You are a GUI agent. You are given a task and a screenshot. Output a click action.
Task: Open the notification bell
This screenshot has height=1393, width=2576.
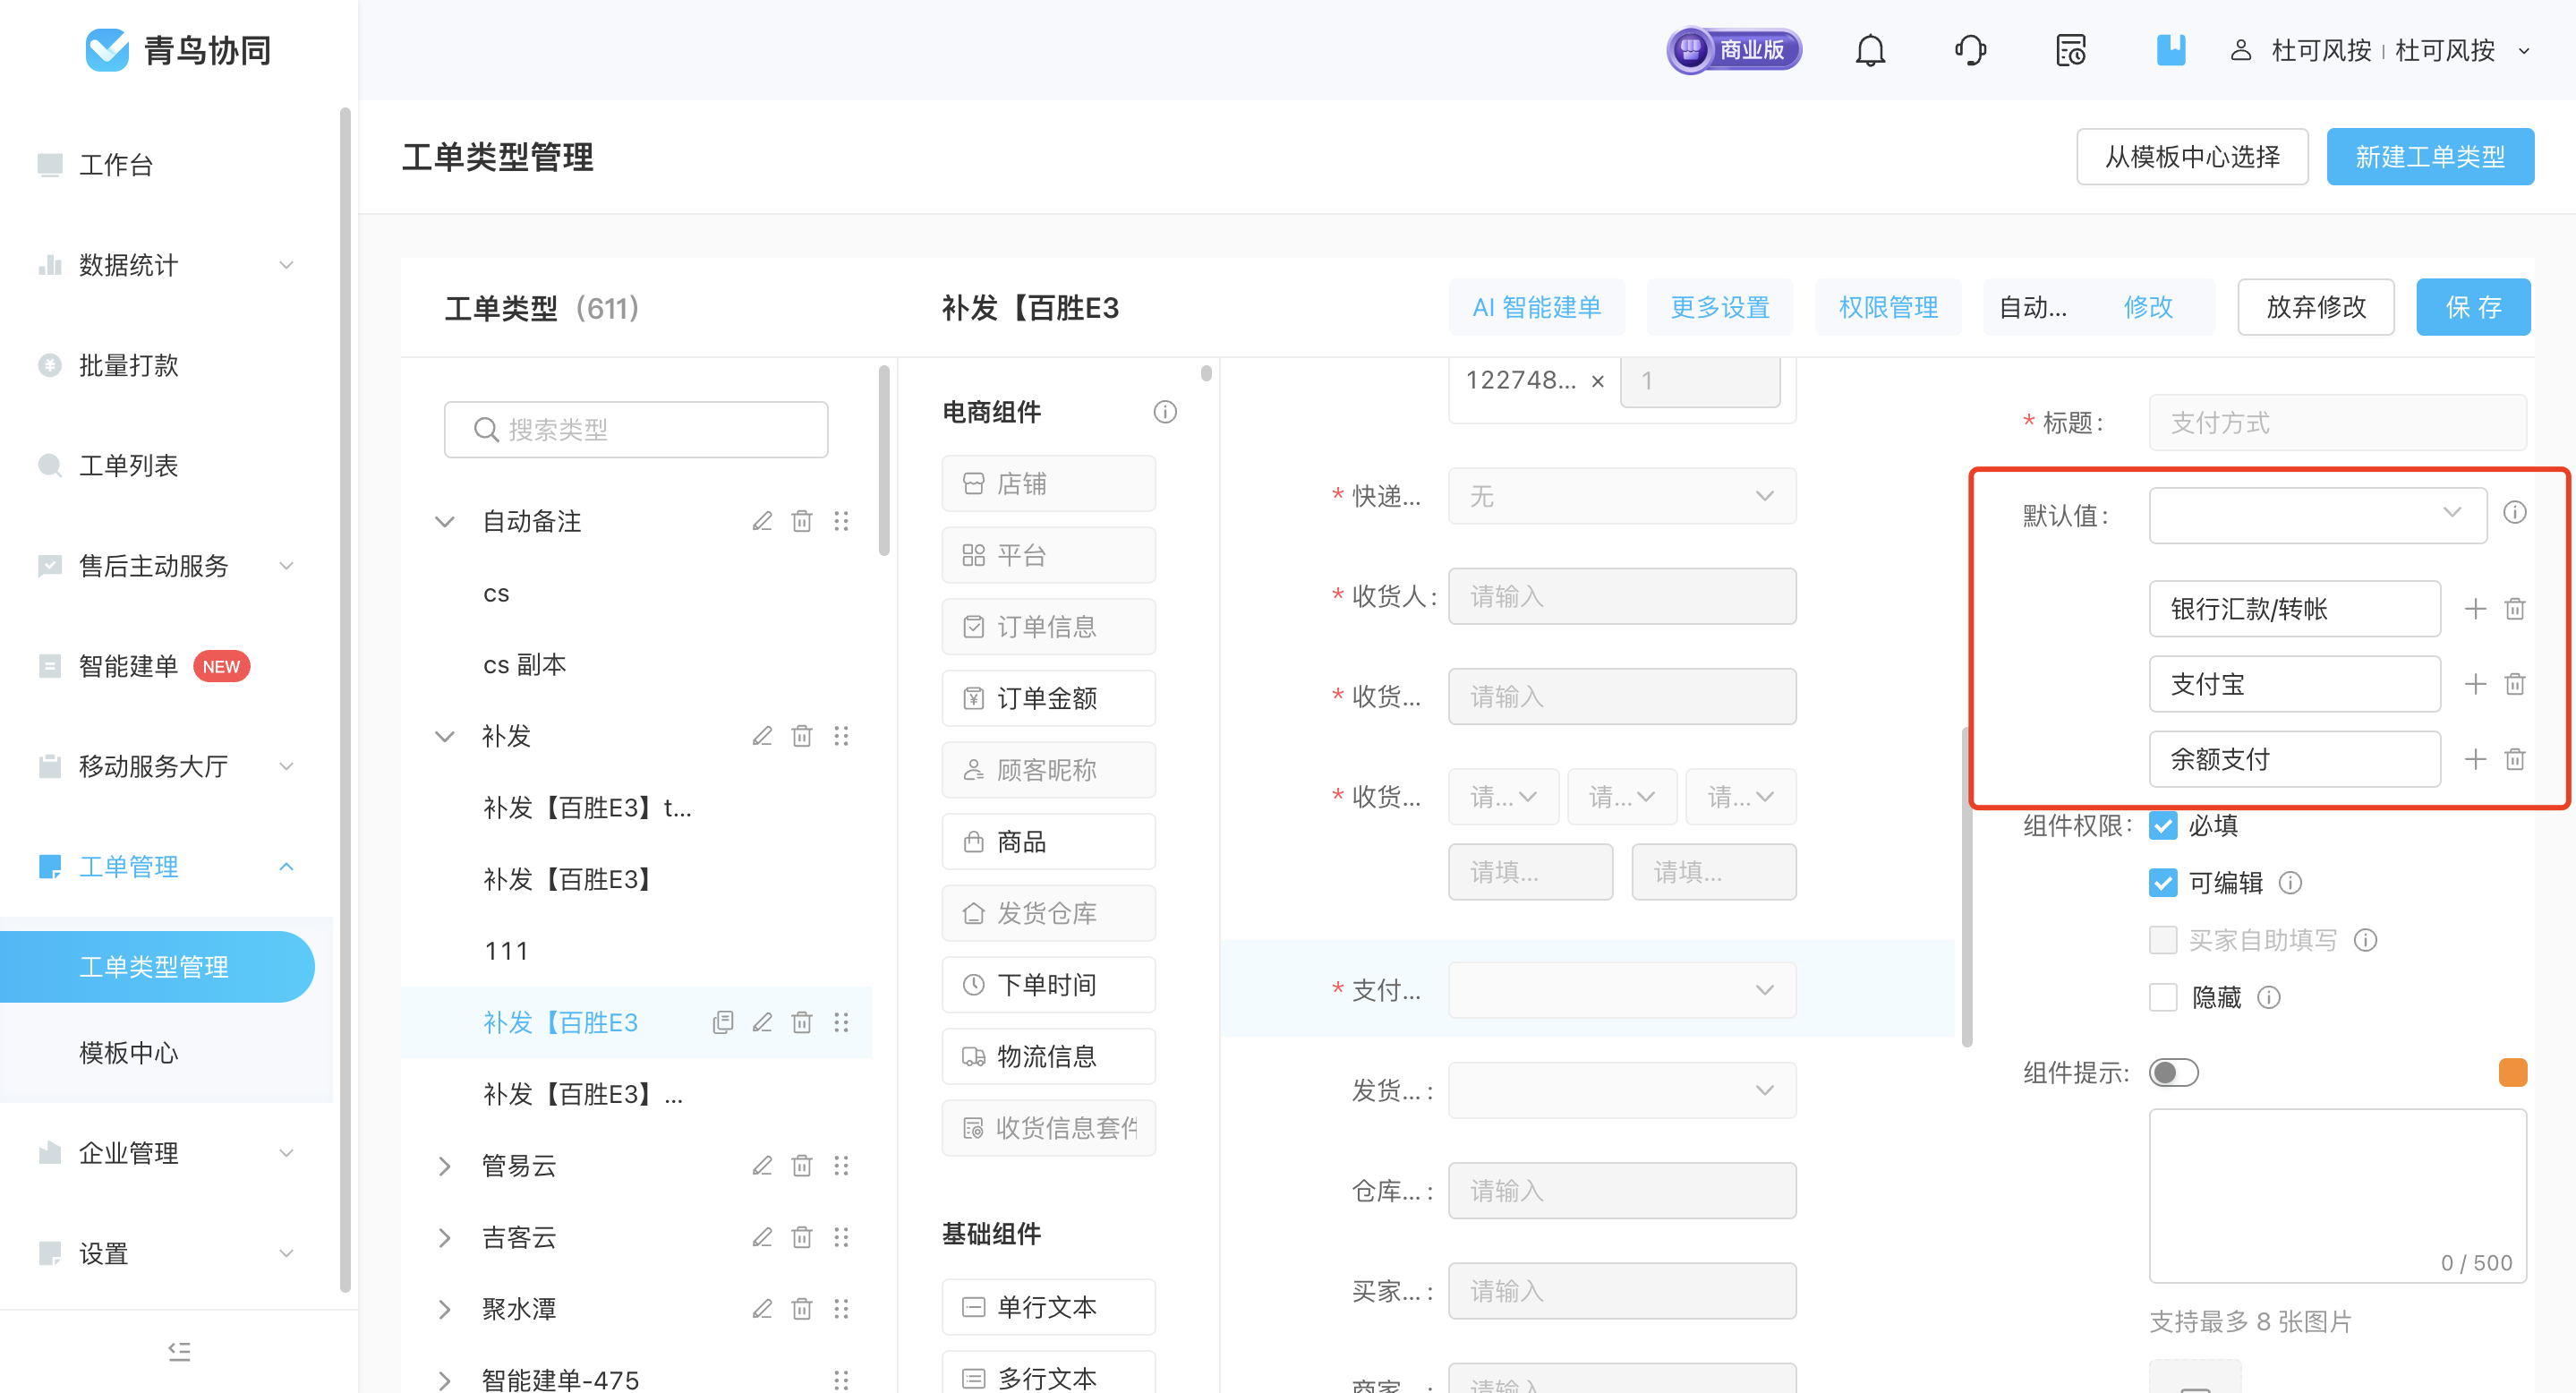pyautogui.click(x=1870, y=50)
